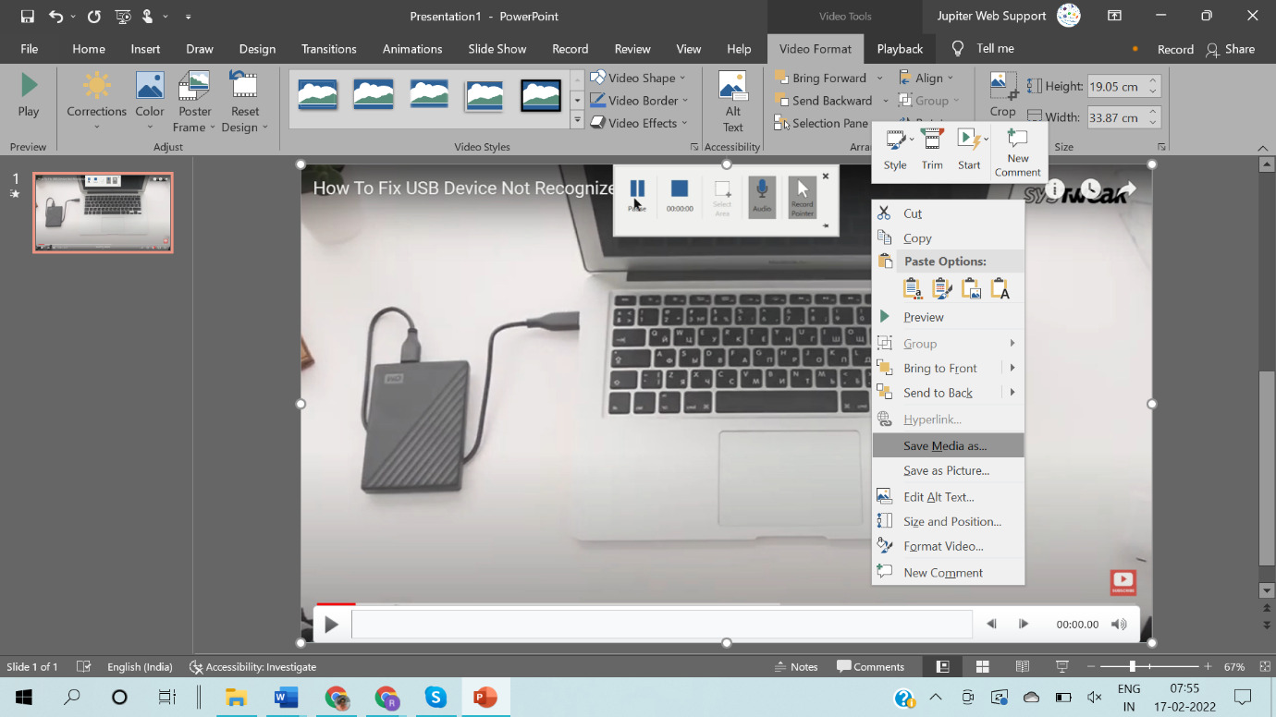Open Size and Position... entry
1276x717 pixels.
click(x=948, y=521)
